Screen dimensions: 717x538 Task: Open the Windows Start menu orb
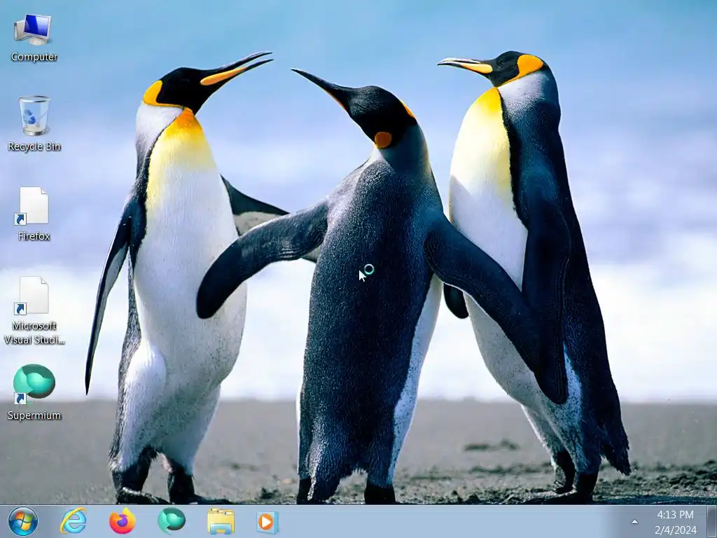point(22,521)
